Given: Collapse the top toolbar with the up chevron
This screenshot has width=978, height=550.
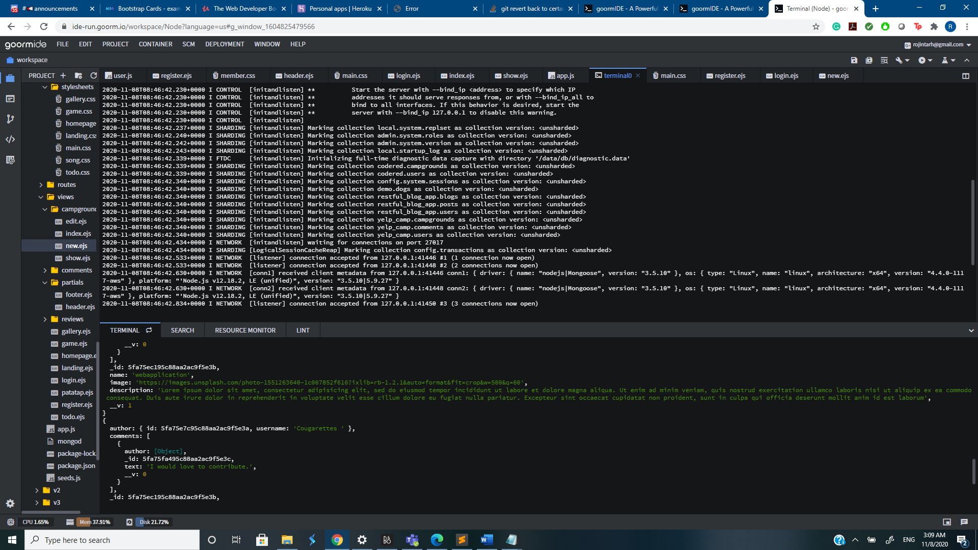Looking at the screenshot, I should pos(967,60).
